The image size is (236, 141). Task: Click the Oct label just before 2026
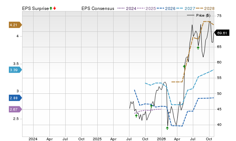[x=145, y=139]
